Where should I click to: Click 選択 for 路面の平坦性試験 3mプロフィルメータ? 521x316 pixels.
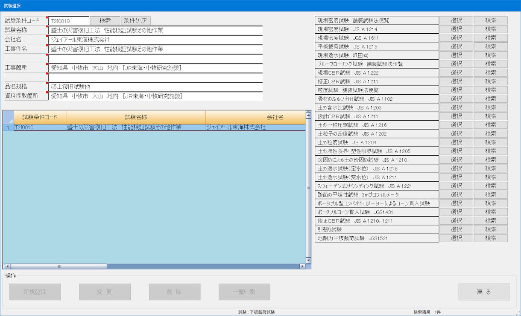[456, 194]
